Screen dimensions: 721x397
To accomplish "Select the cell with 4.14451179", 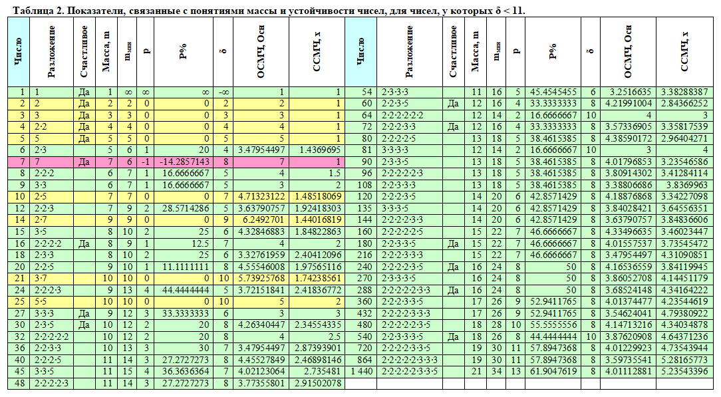I will 684,279.
